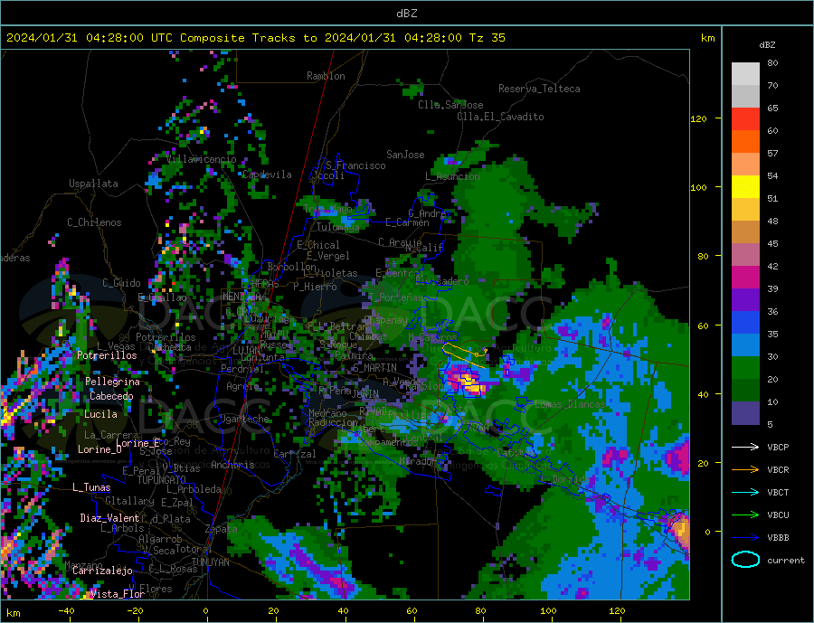Click the 'Lorine_O' map label
Image resolution: width=814 pixels, height=623 pixels.
tap(99, 449)
